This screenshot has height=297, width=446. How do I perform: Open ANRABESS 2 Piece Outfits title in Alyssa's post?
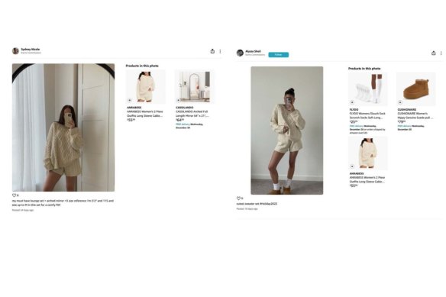(x=367, y=179)
